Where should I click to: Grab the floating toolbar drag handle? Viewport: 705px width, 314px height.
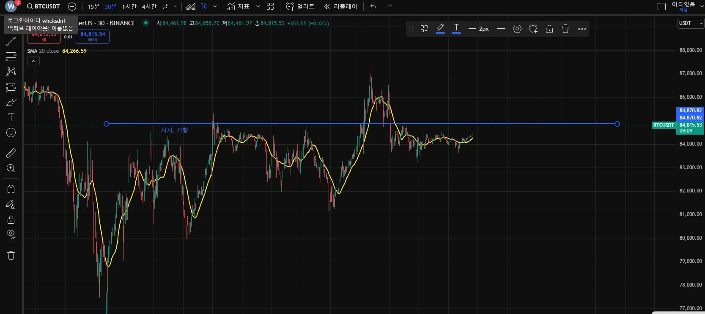coord(411,29)
